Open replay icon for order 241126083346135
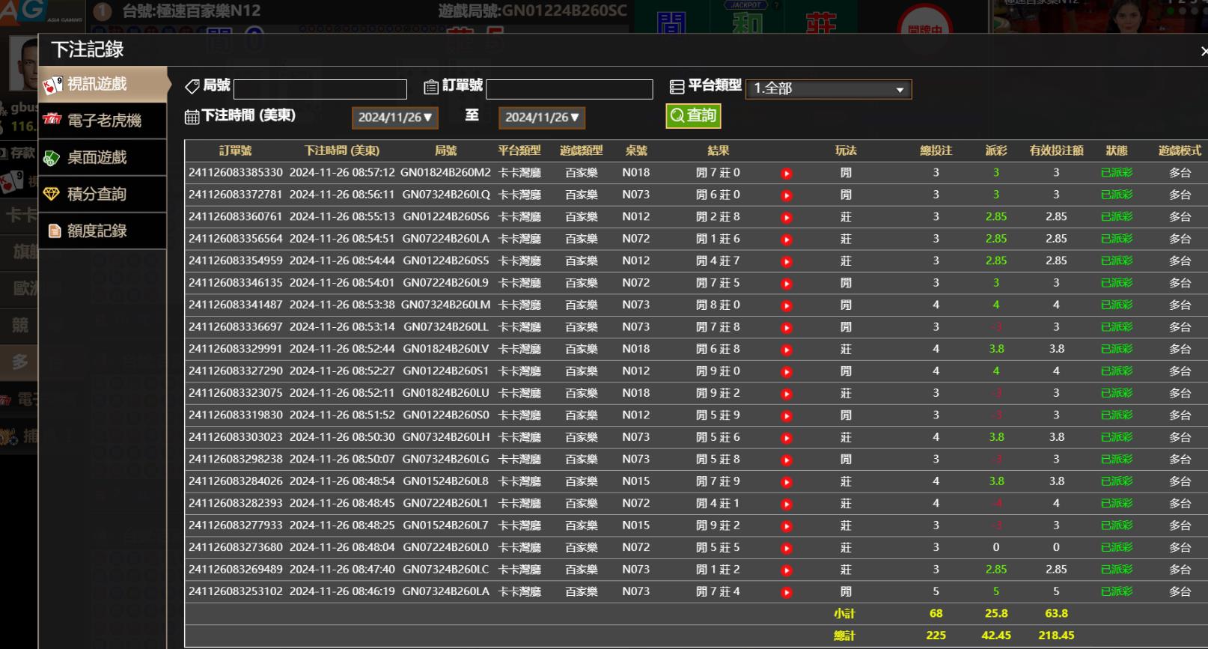The height and width of the screenshot is (649, 1208). click(786, 284)
